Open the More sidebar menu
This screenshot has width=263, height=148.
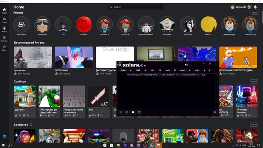(5, 48)
